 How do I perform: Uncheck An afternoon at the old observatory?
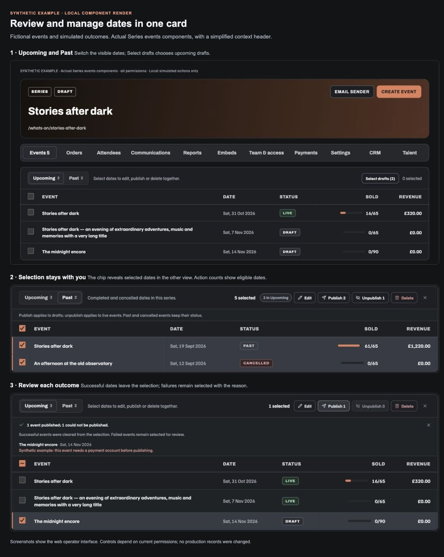(x=22, y=362)
